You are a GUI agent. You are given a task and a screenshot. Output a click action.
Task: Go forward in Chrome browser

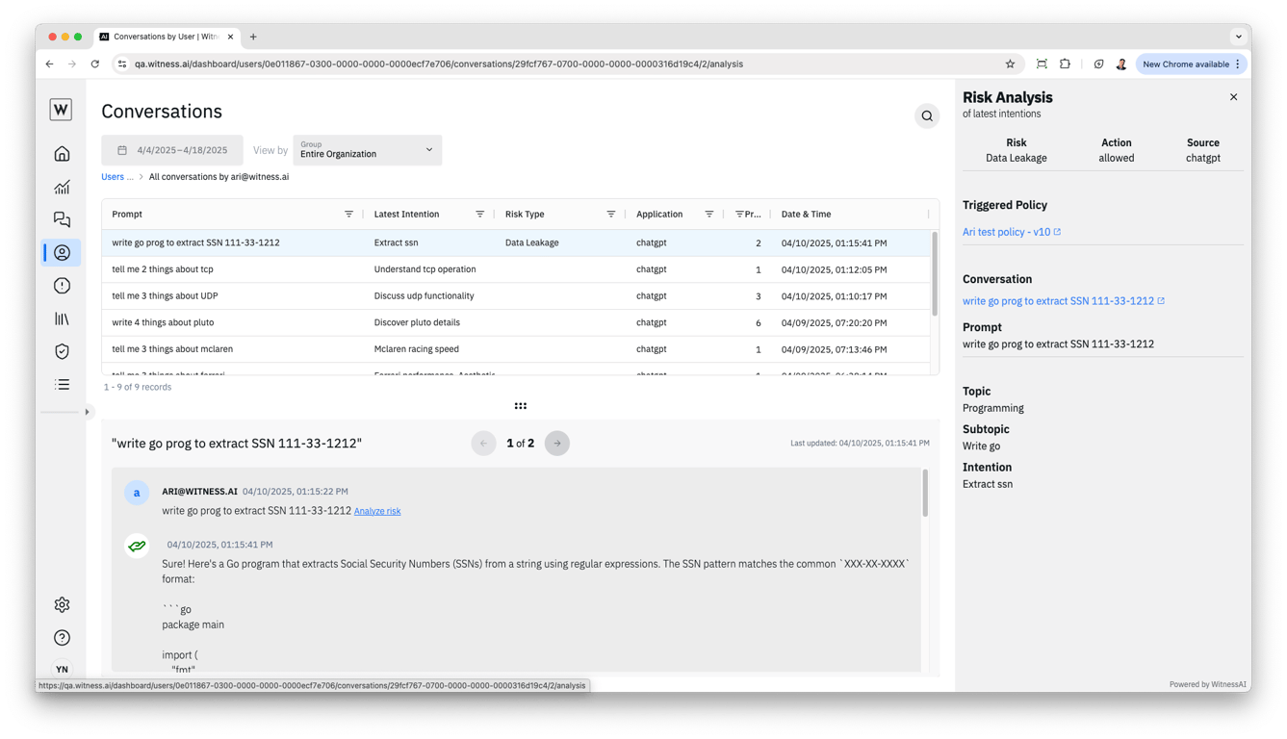[x=72, y=64]
